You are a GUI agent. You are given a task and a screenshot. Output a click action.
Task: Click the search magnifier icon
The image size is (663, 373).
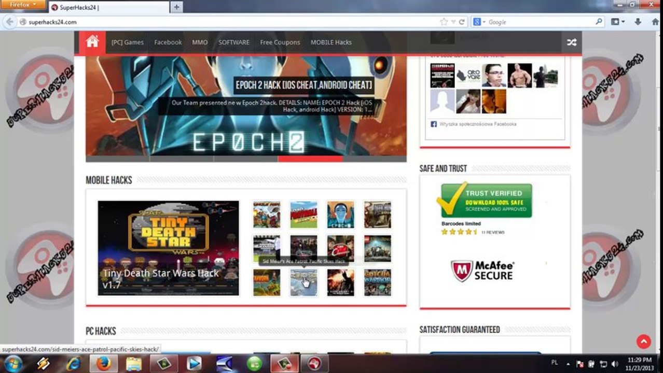tap(599, 22)
